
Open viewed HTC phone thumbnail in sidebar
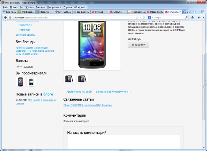pos(20,82)
